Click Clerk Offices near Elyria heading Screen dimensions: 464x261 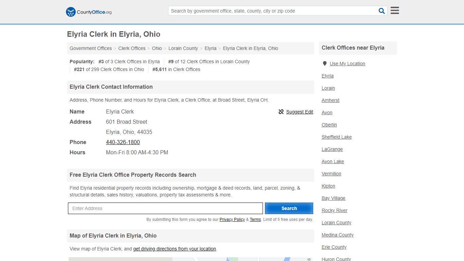[x=353, y=48]
